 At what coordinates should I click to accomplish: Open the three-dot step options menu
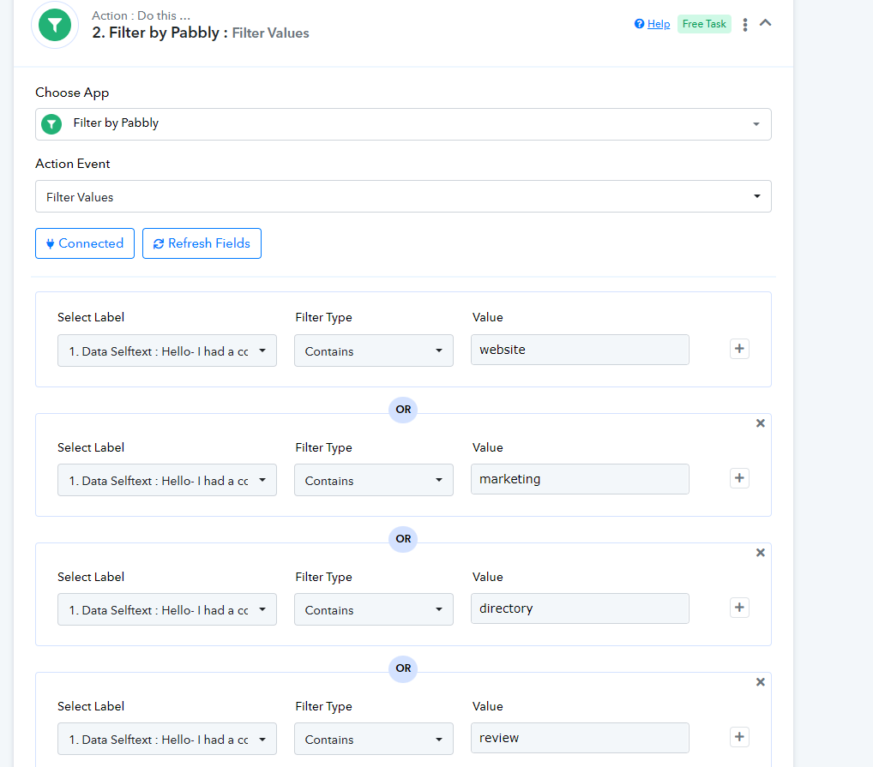(x=745, y=24)
